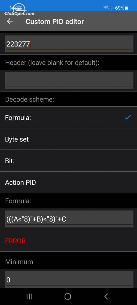This screenshot has height=305, width=137.
Task: Tap the Android back navigation chevron
Action: pyautogui.click(x=106, y=296)
